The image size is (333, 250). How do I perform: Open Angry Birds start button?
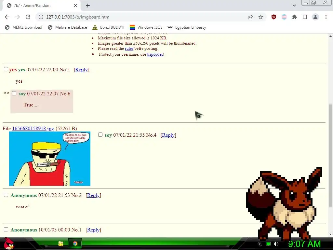[9, 243]
